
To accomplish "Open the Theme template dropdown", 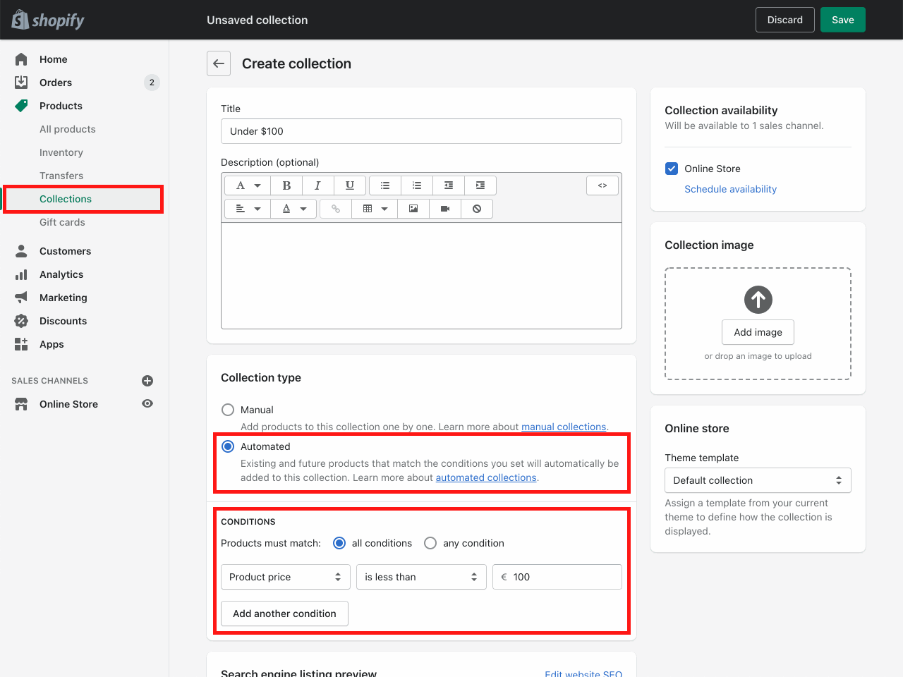I will (758, 480).
